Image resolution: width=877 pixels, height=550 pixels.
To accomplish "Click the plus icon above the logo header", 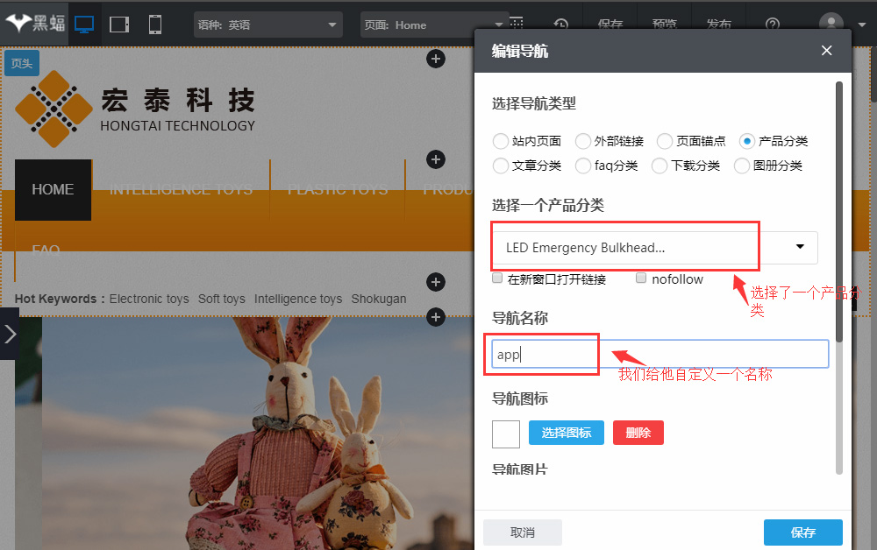I will [x=436, y=59].
